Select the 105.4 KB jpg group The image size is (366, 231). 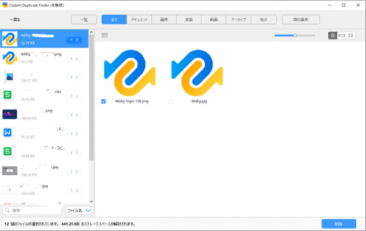tap(45, 190)
